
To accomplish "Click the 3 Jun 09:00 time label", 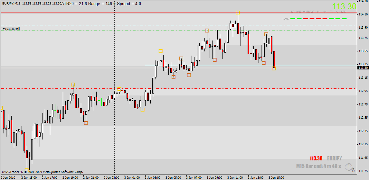I will coord(214,178).
